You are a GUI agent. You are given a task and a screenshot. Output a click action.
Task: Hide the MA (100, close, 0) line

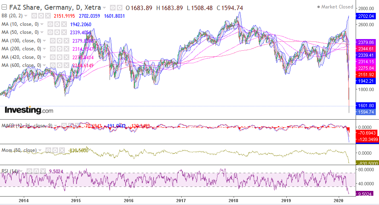[x=53, y=41]
